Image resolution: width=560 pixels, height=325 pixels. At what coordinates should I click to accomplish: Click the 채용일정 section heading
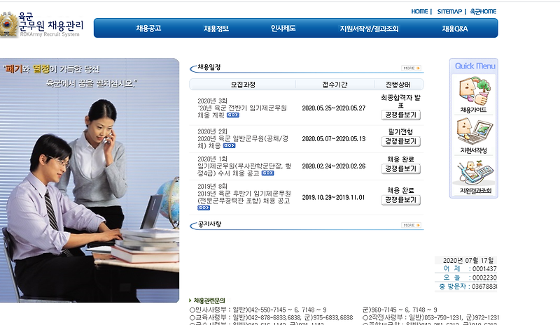[209, 67]
